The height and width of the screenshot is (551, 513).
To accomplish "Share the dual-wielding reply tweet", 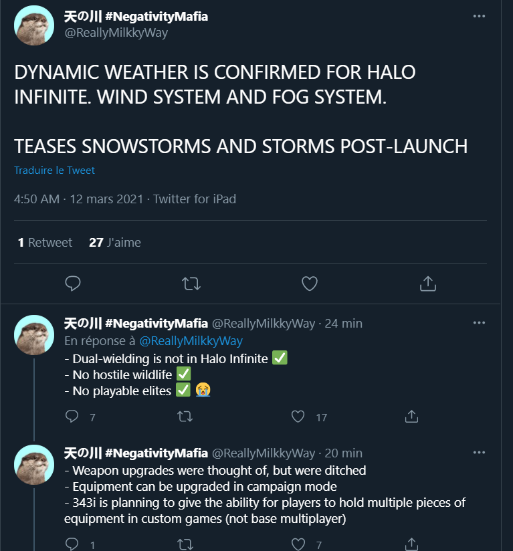I will coord(411,417).
